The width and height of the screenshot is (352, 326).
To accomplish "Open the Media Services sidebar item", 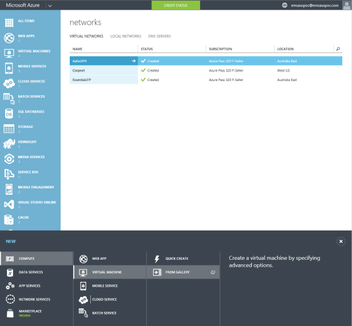I will [x=30, y=159].
